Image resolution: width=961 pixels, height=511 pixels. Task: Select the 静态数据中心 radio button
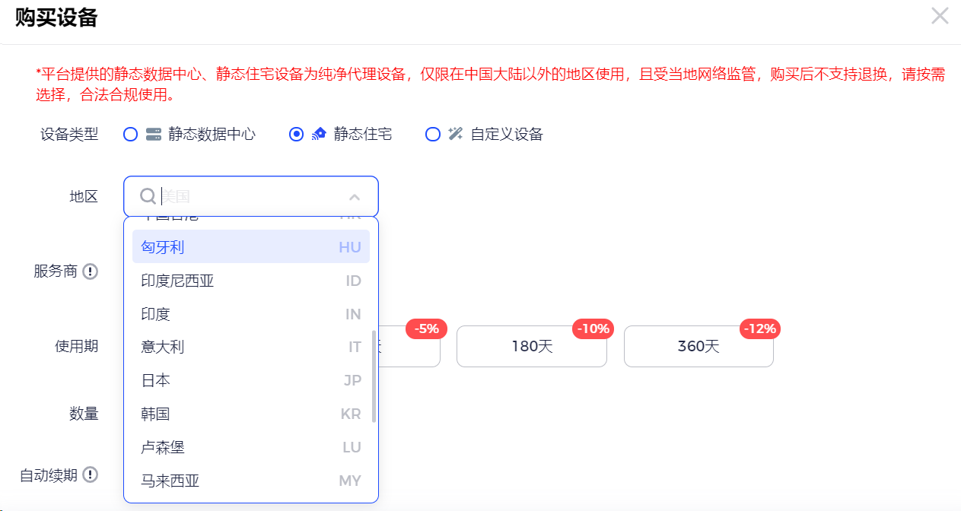click(x=131, y=135)
